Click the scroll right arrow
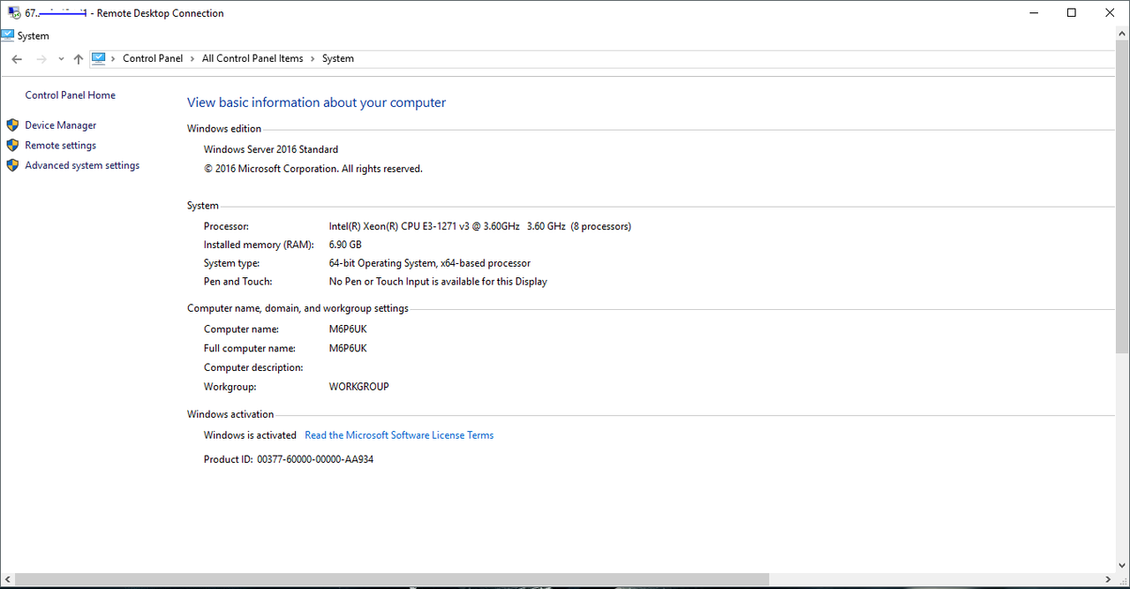Screen dimensions: 1130x589 point(1109,579)
